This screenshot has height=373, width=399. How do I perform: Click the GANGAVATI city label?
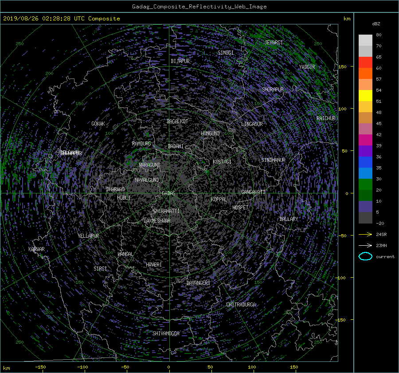[x=253, y=192]
